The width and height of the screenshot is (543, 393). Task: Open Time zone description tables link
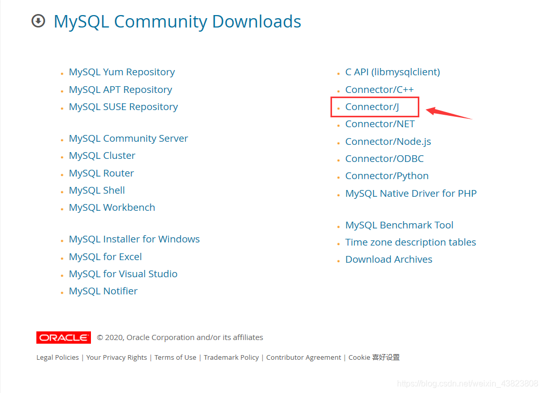[410, 242]
